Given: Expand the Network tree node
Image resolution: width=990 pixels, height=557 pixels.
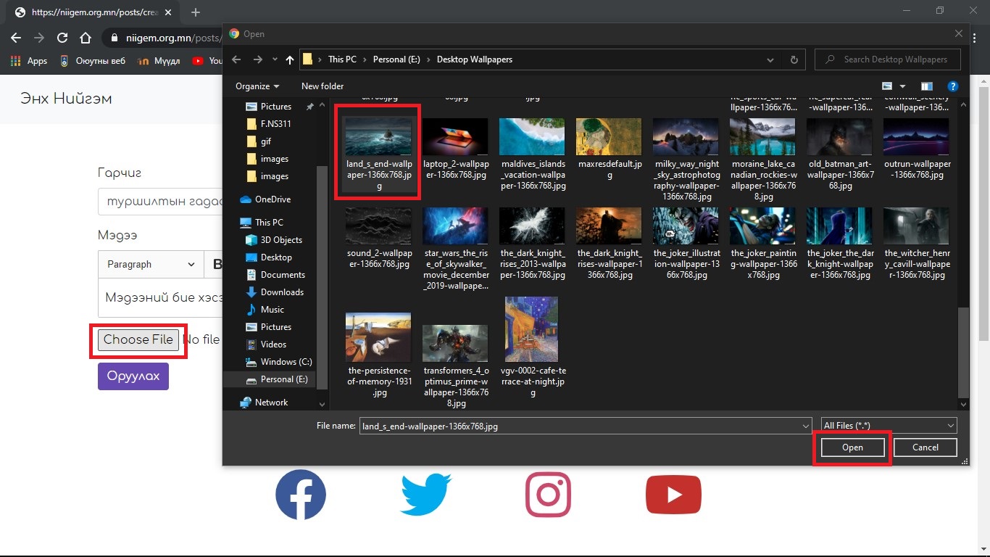Looking at the screenshot, I should click(230, 403).
